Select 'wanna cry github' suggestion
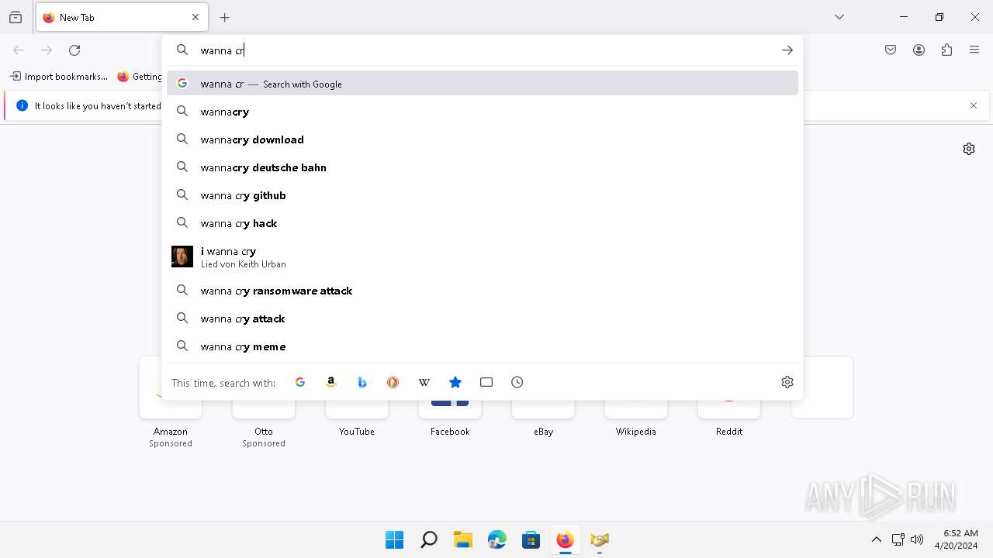The image size is (993, 558). (x=483, y=195)
